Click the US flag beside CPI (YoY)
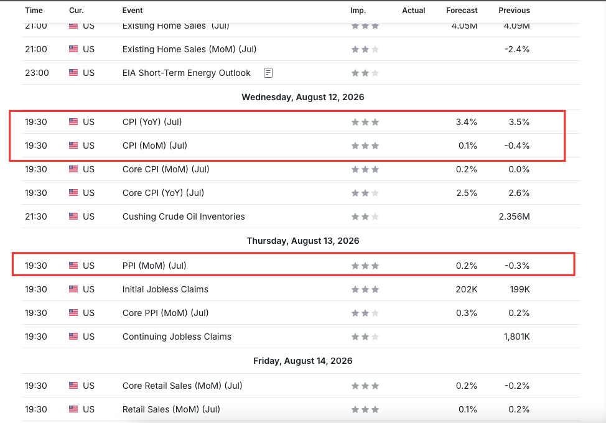The width and height of the screenshot is (606, 423). (x=73, y=122)
